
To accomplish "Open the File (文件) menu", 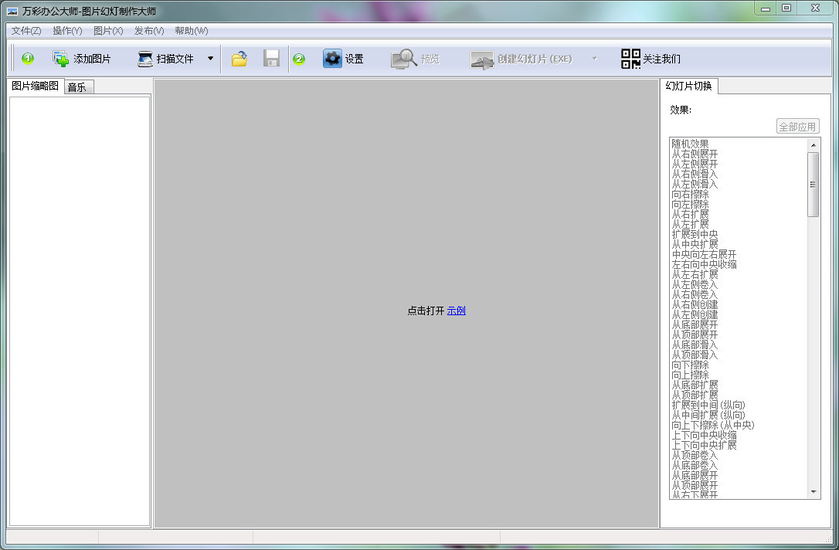I will (25, 31).
